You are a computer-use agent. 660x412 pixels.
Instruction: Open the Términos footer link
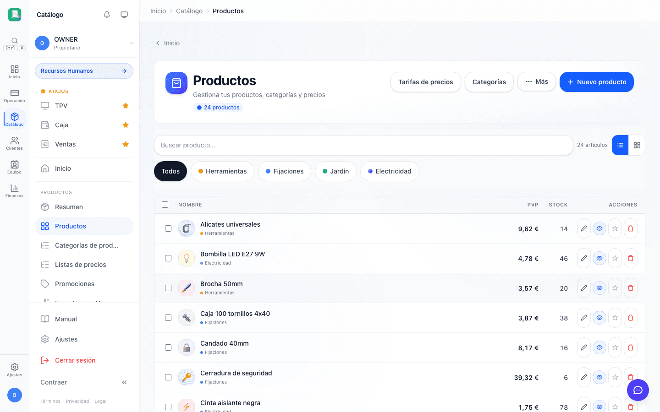(50, 401)
